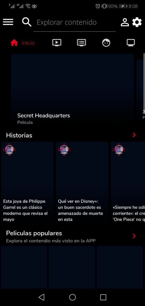The image size is (145, 306).
Task: Switch to the series list tab
Action: [81, 42]
